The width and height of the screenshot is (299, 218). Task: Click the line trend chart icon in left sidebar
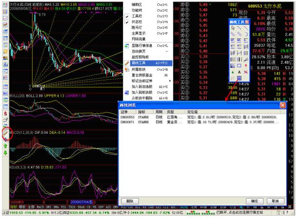point(5,18)
